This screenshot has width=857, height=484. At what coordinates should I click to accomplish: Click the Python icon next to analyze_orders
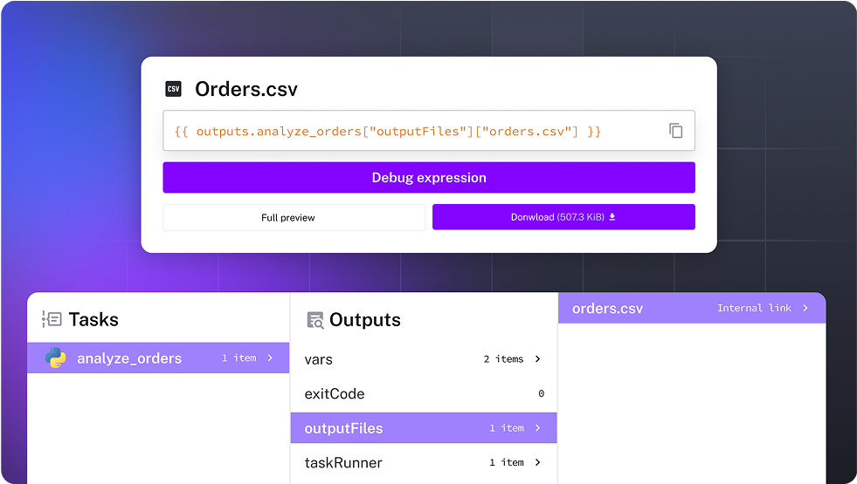[x=55, y=358]
